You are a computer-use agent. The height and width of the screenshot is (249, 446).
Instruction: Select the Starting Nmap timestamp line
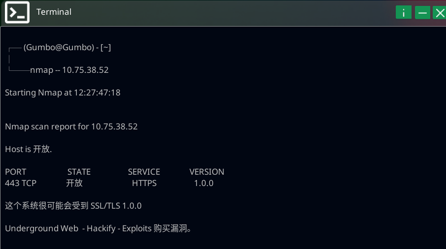coord(63,93)
